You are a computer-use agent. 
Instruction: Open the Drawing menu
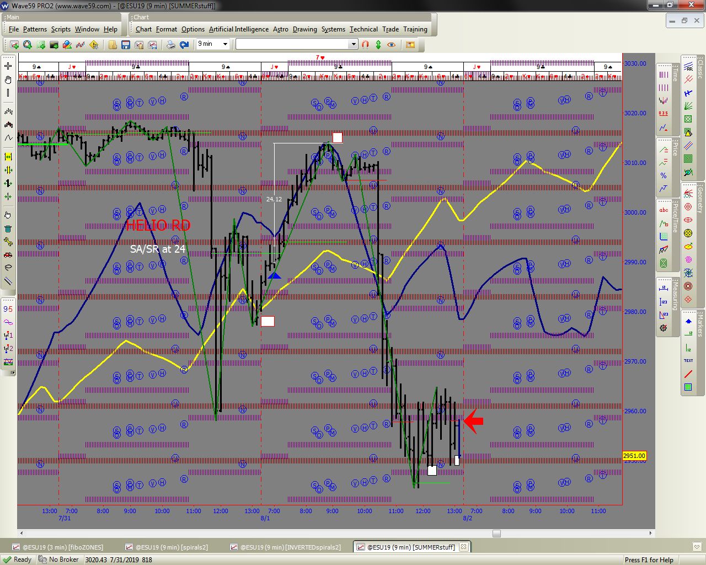(x=305, y=29)
